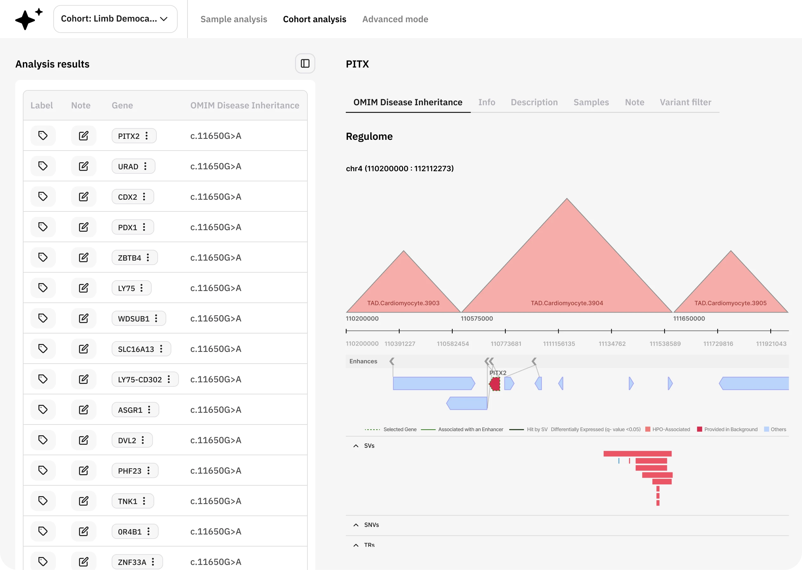The width and height of the screenshot is (802, 570).
Task: Click the Provided in Background legend swatch
Action: coord(699,429)
